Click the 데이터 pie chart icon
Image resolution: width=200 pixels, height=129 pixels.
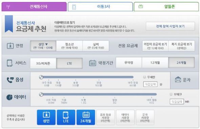[9, 97]
